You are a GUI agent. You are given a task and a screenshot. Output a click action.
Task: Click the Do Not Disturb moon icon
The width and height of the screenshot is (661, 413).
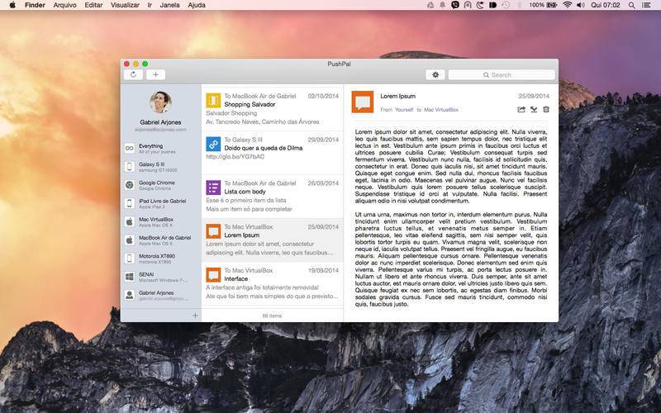[480, 5]
